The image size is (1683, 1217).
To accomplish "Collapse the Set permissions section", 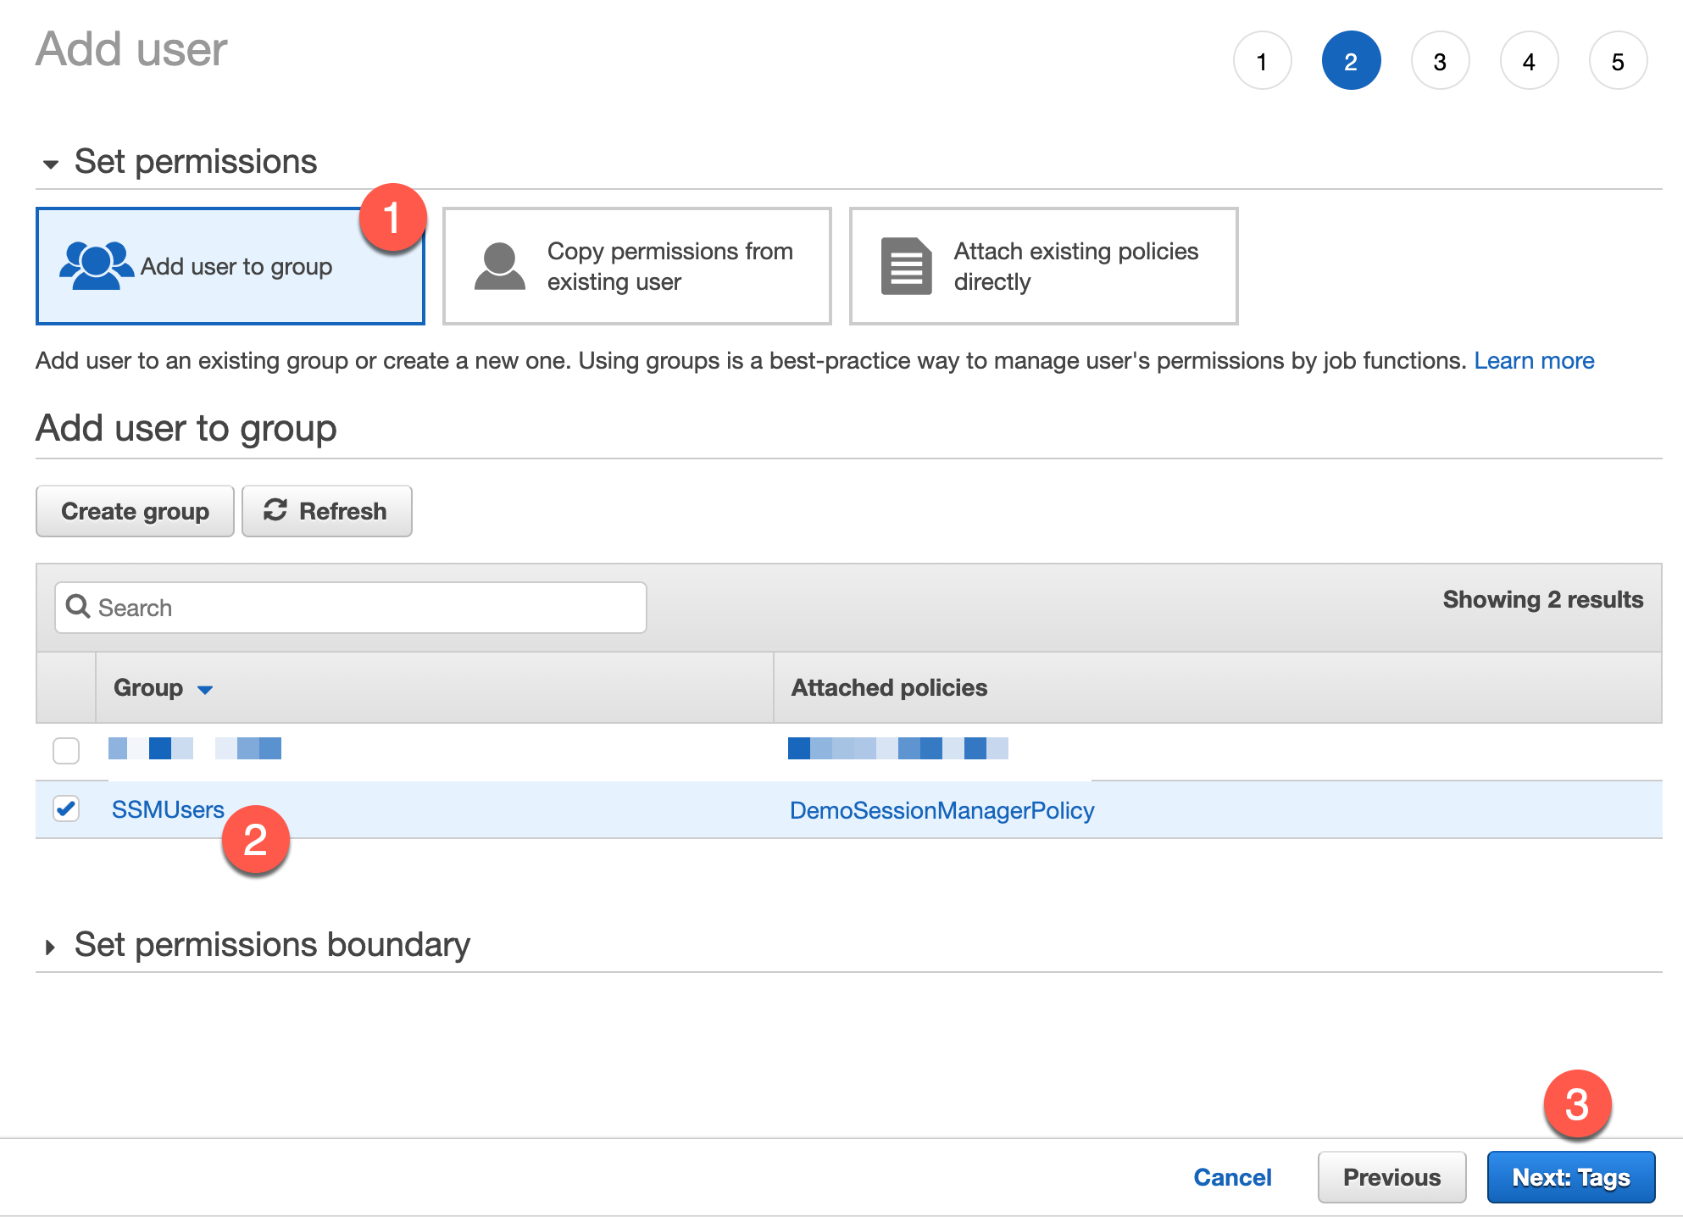I will 53,162.
